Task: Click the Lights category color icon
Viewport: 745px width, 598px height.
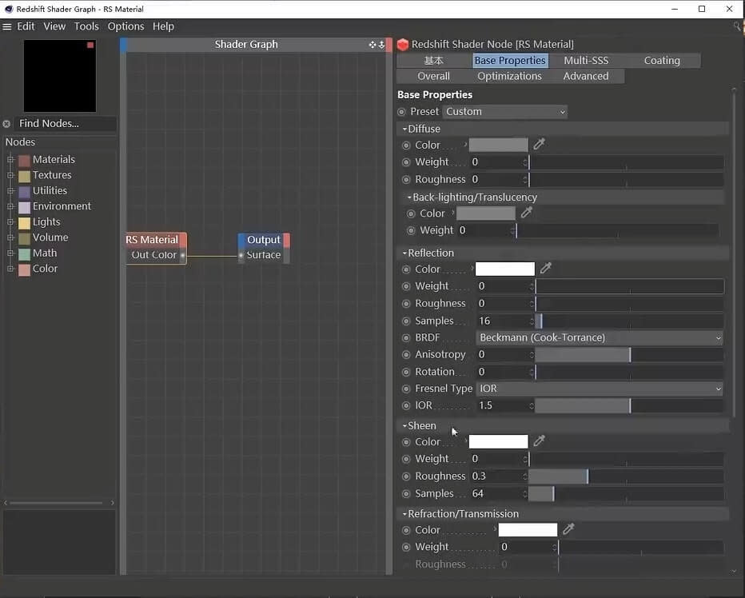Action: (x=24, y=223)
